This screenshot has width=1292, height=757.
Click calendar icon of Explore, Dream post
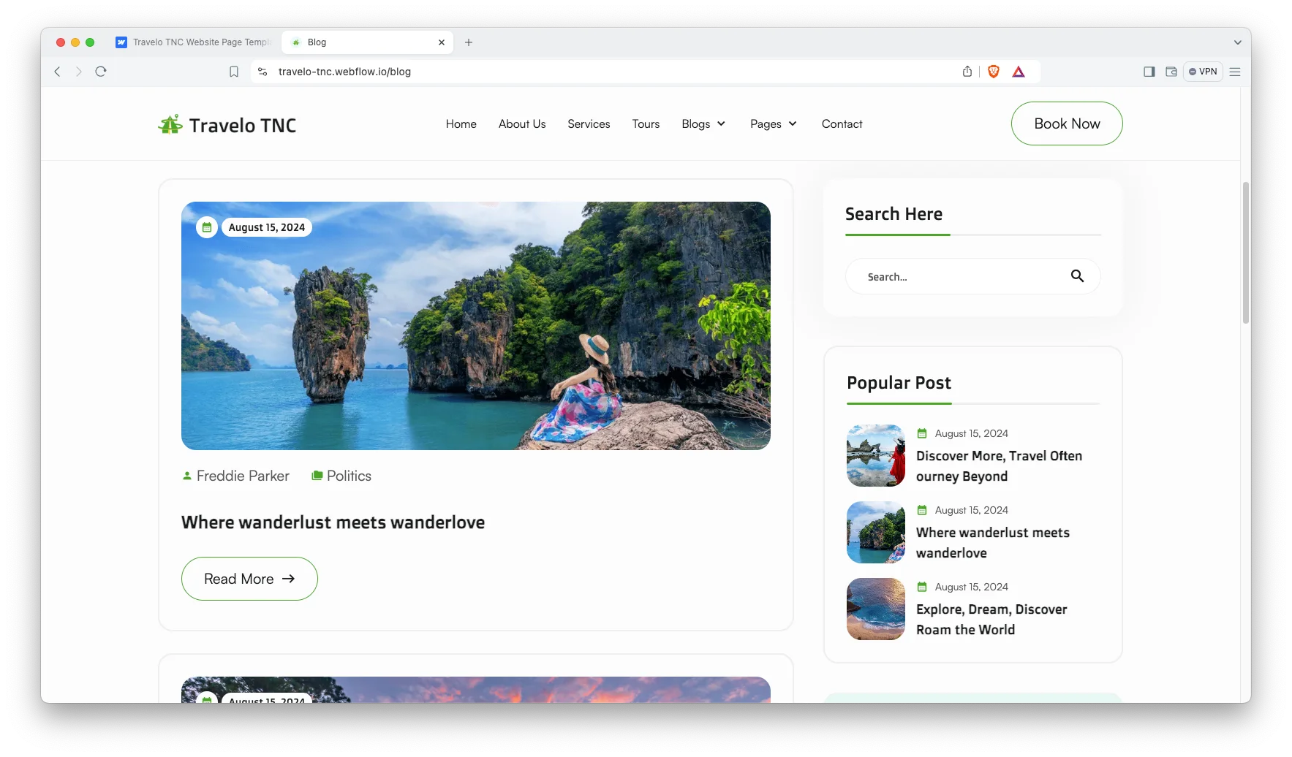(x=922, y=587)
